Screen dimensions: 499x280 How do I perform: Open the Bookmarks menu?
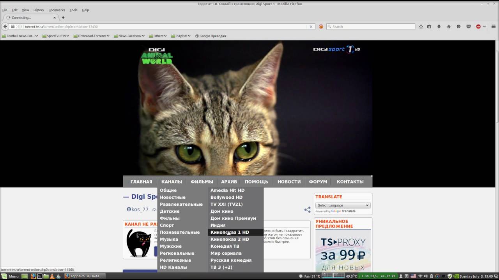(57, 10)
